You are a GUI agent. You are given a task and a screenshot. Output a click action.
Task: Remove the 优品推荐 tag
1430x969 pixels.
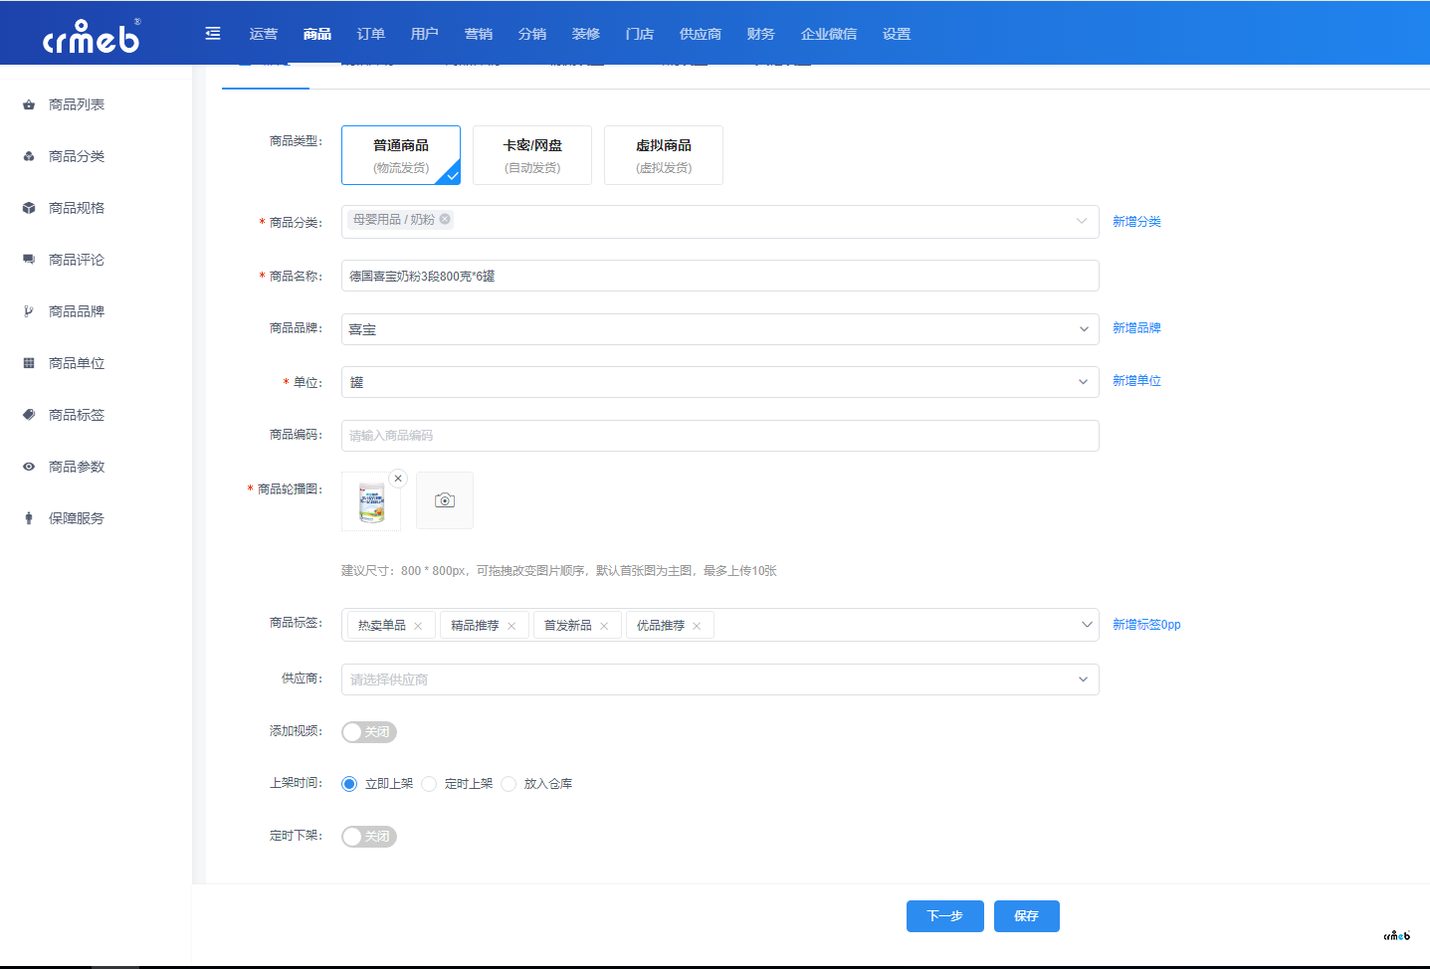coord(697,626)
